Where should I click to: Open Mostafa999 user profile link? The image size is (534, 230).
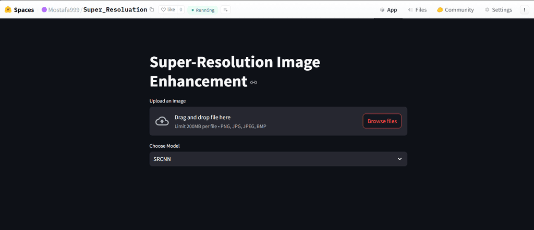tap(63, 10)
